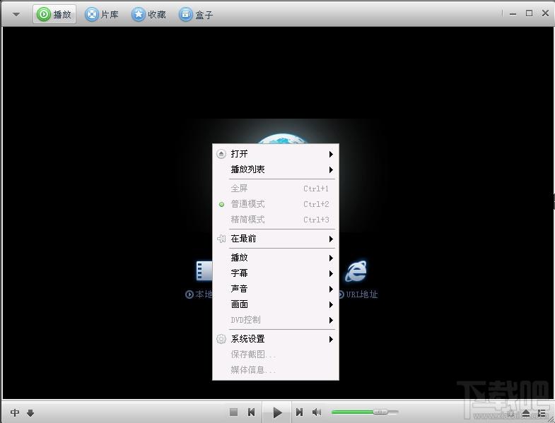555x423 pixels.
Task: Mute audio with the speaker icon
Action: click(x=317, y=412)
